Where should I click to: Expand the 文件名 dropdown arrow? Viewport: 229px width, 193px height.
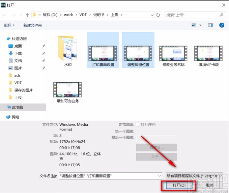tap(159, 176)
